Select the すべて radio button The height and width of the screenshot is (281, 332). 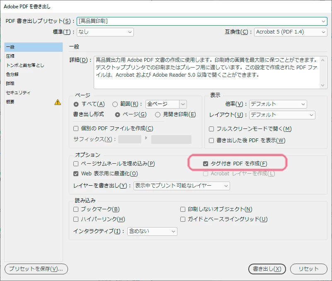point(76,104)
